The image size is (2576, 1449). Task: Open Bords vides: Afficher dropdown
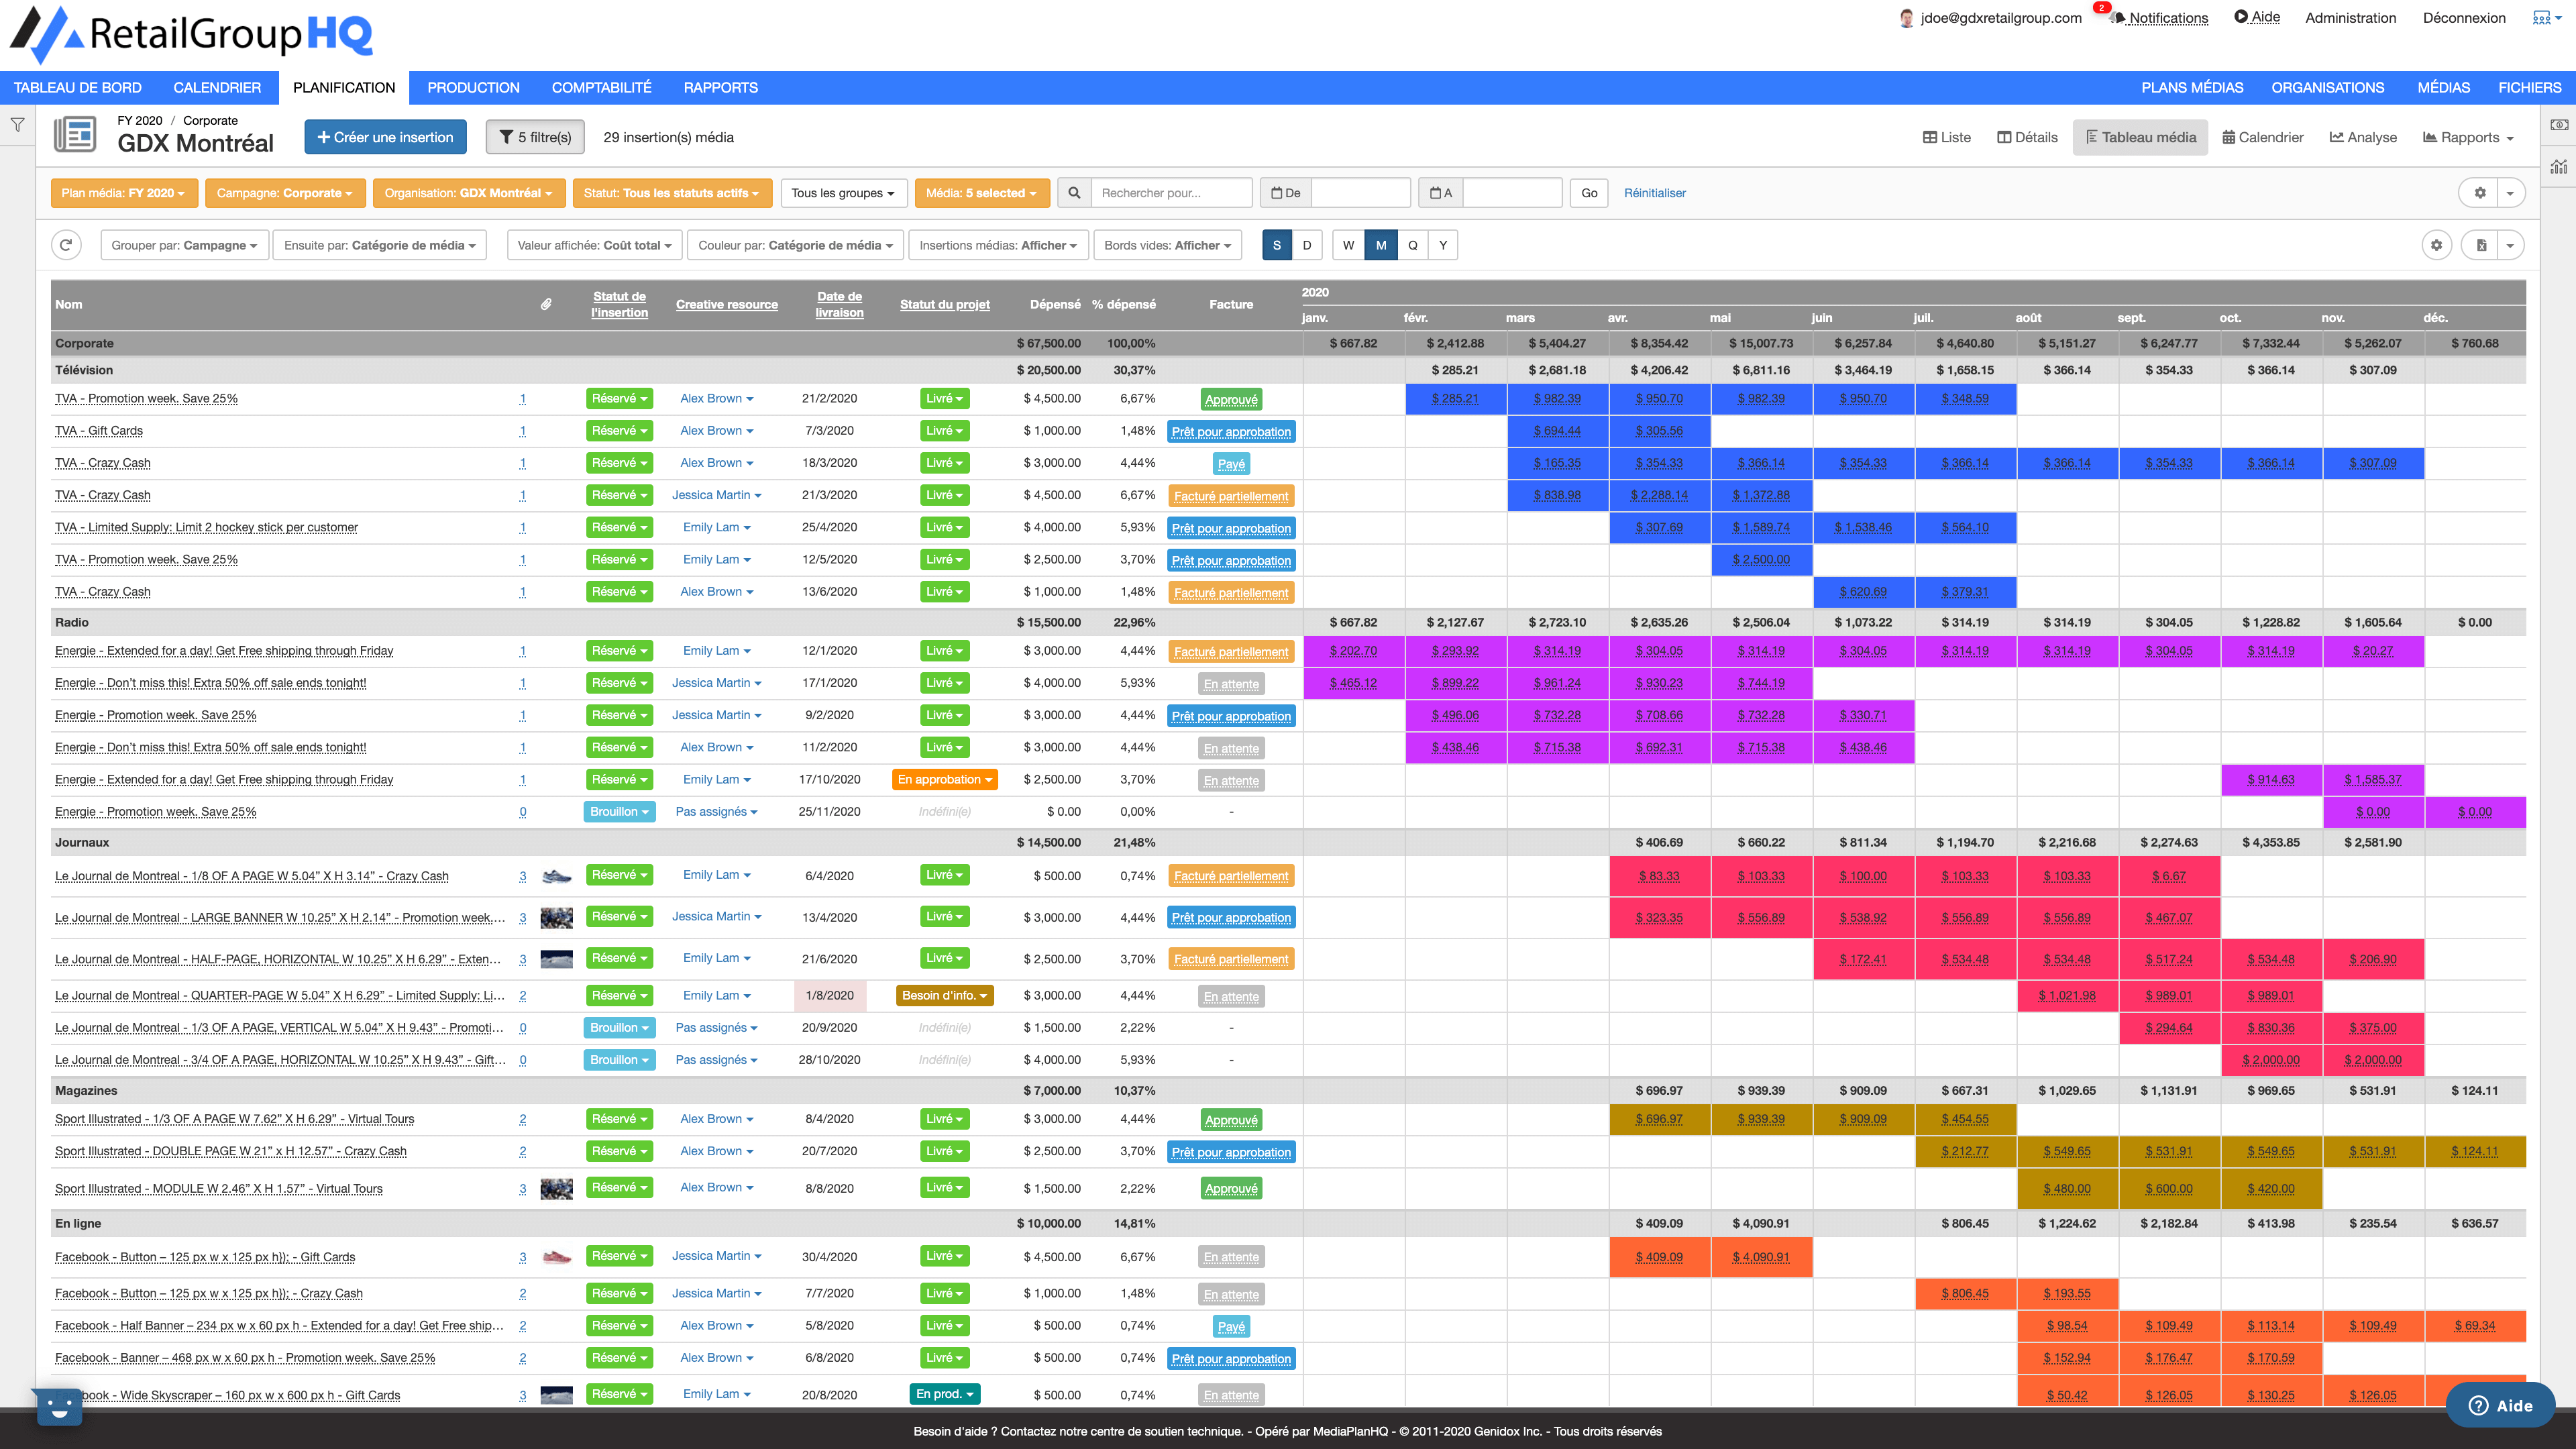coord(1167,245)
